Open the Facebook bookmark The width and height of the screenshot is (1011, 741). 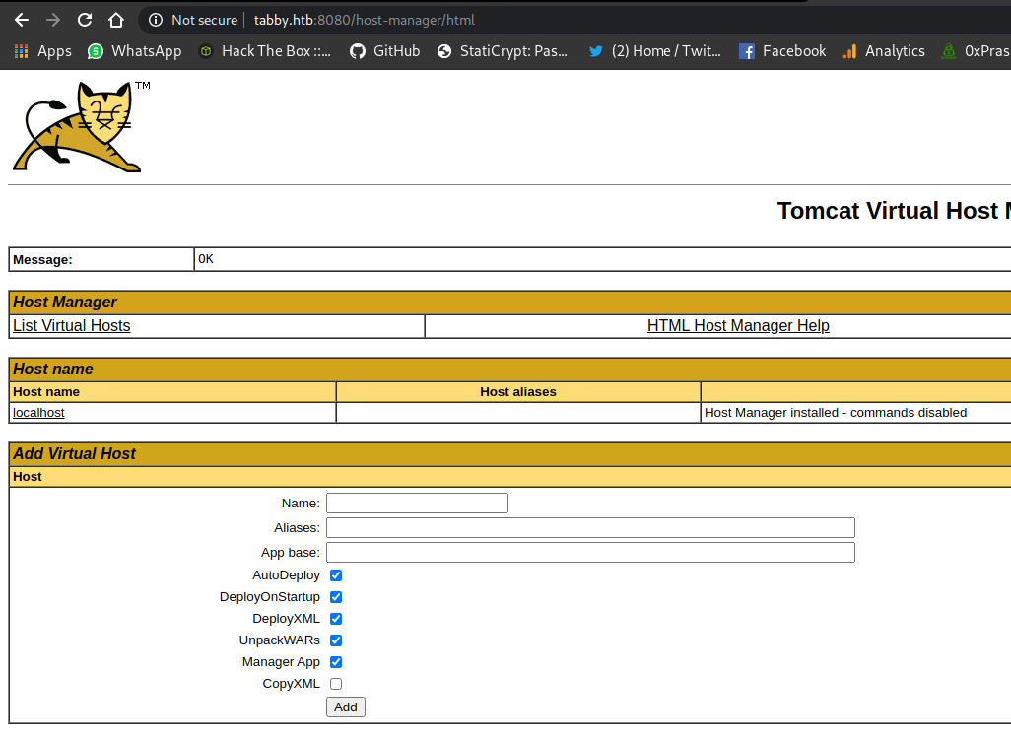coord(782,51)
